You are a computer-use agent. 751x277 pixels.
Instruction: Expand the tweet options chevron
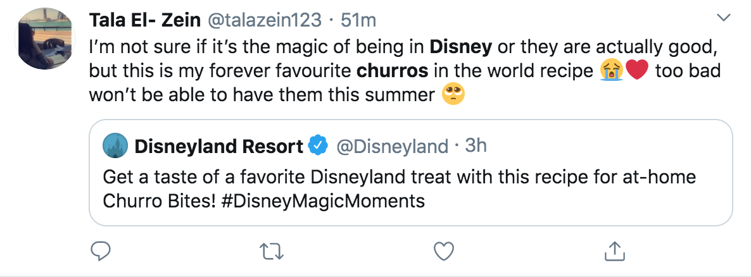click(723, 18)
